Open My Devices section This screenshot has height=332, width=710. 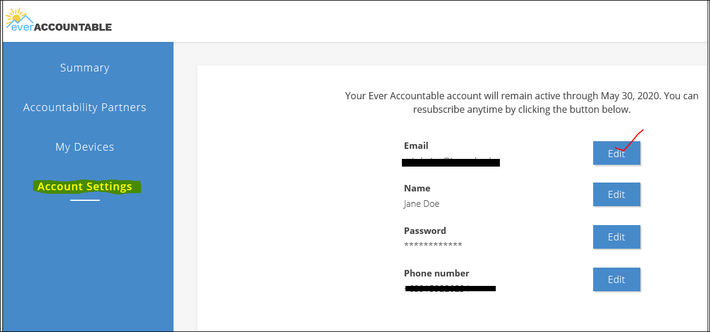[x=85, y=147]
